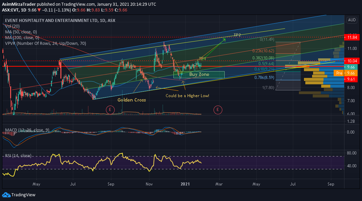
Task: Click the Fibonacci 0.618(9.21) level label
Action: click(264, 69)
